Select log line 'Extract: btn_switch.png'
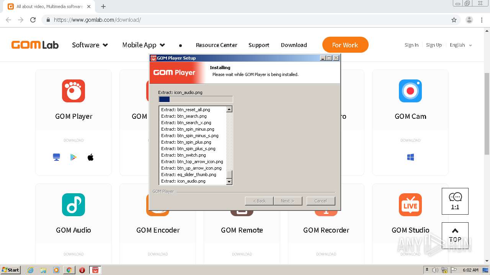490x275 pixels. [x=183, y=155]
